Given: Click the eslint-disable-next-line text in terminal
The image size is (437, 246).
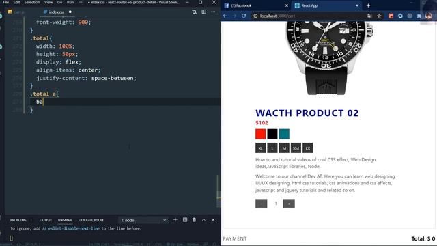Looking at the screenshot, I should point(74,228).
